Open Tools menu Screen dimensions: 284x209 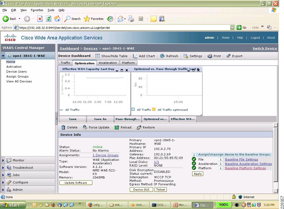[x=51, y=10]
